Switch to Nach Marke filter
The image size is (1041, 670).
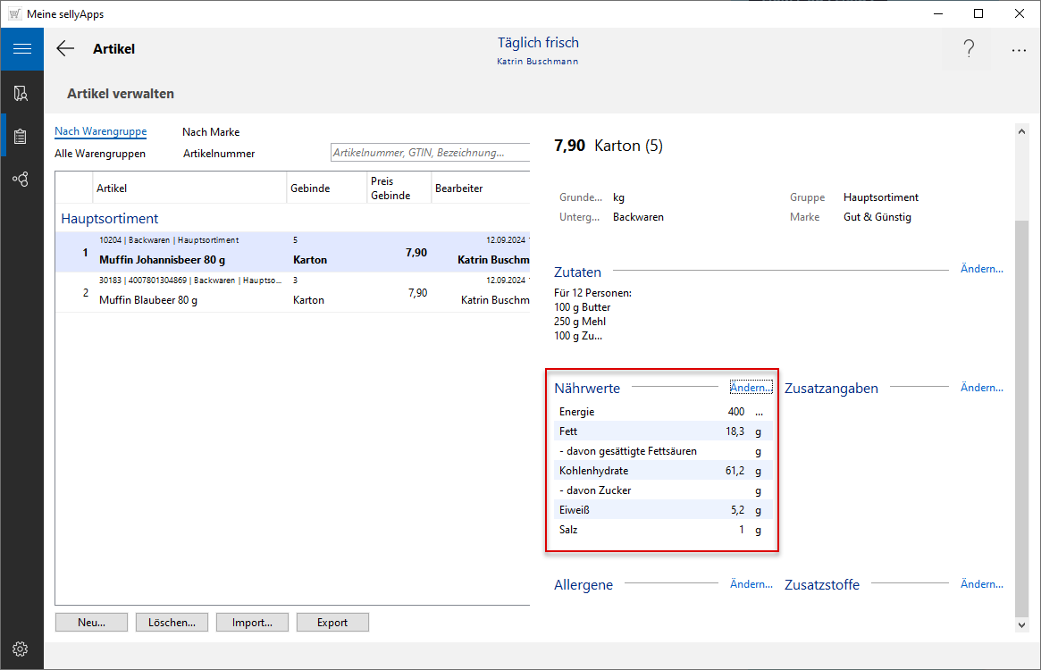211,132
